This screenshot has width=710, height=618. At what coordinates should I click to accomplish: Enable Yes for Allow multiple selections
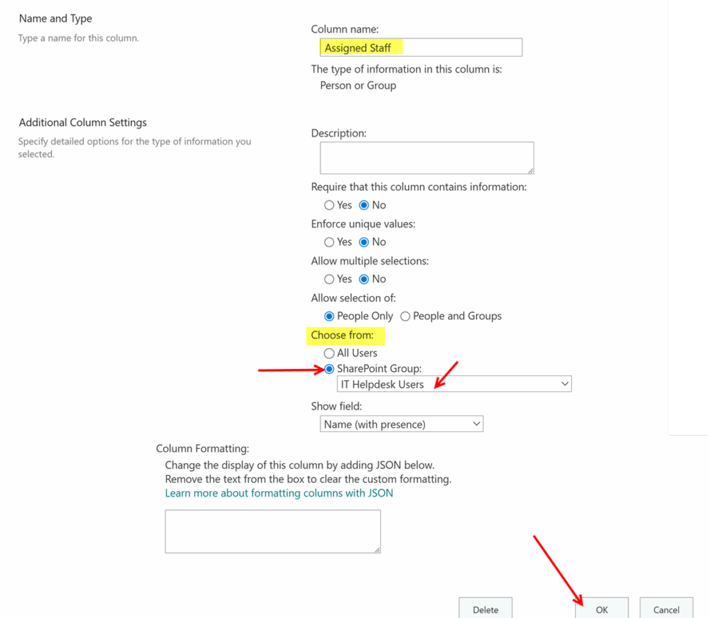coord(329,279)
